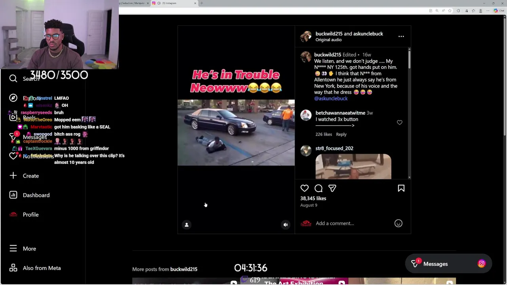Close the Instagram browser tab
This screenshot has height=285, width=507.
tap(195, 3)
